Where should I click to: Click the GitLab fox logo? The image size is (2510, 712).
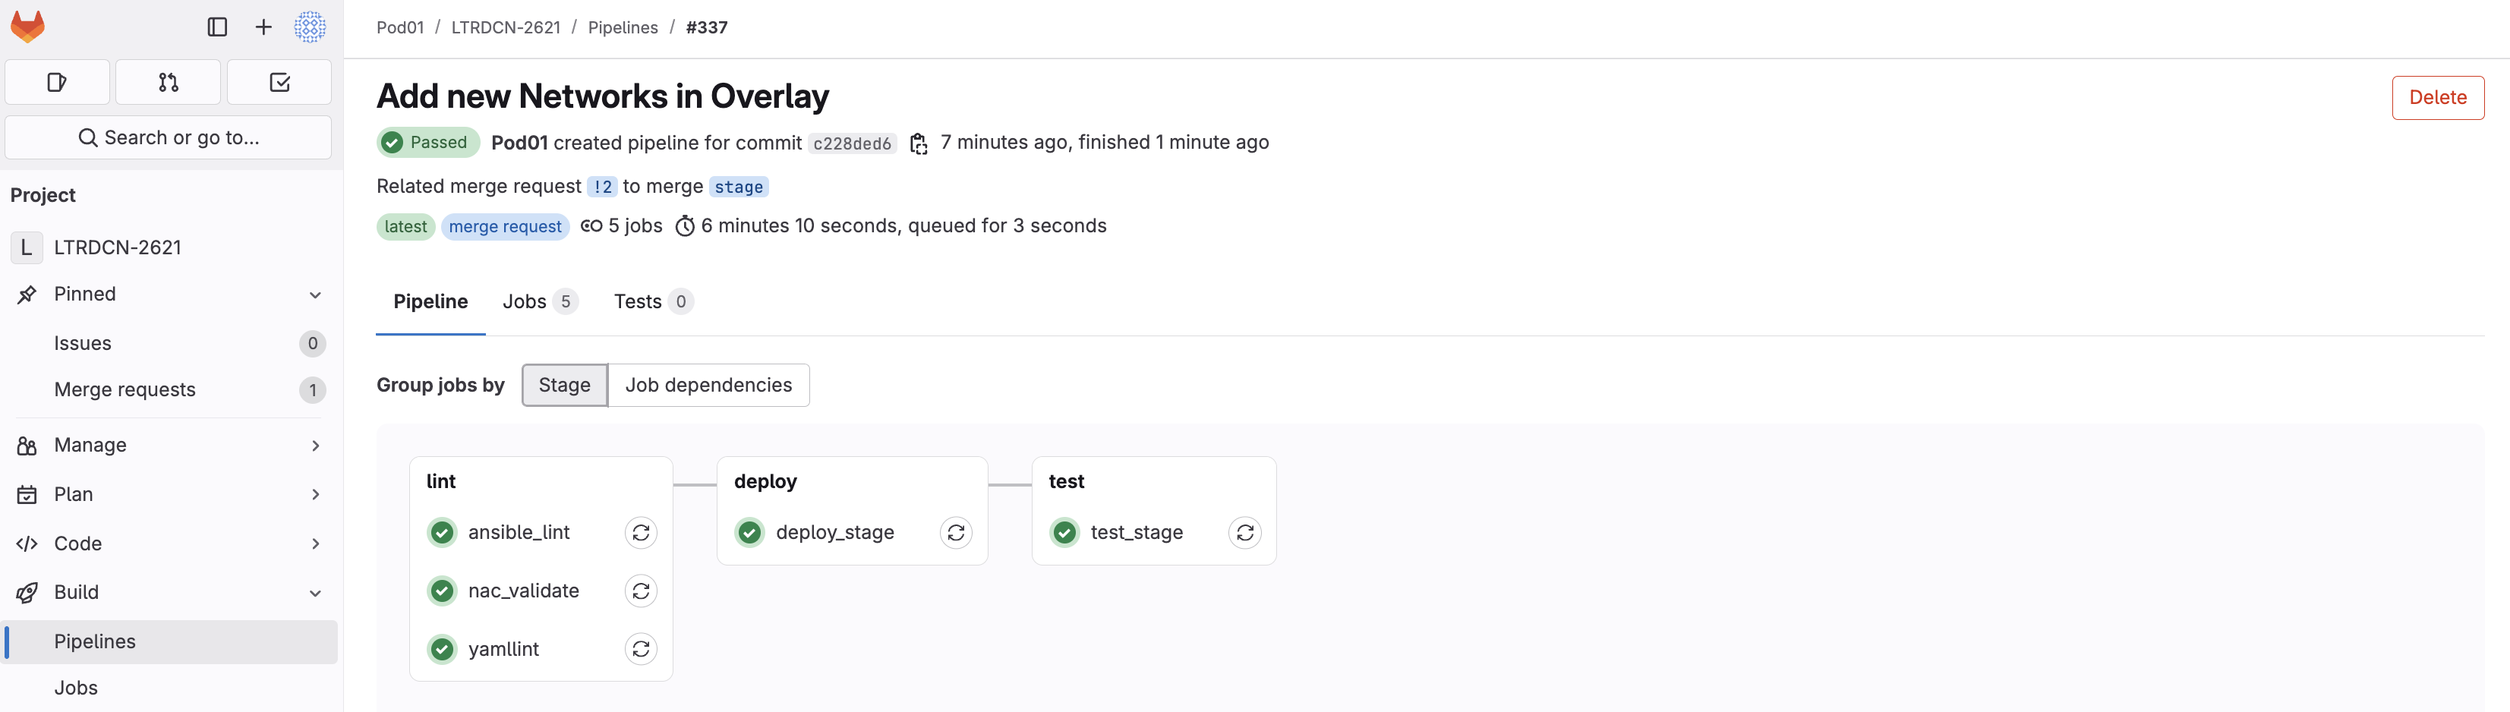coord(27,27)
